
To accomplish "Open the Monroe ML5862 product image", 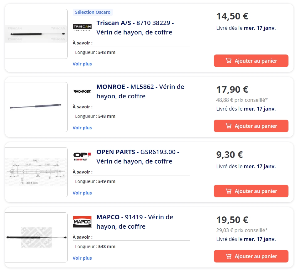I will coord(36,107).
